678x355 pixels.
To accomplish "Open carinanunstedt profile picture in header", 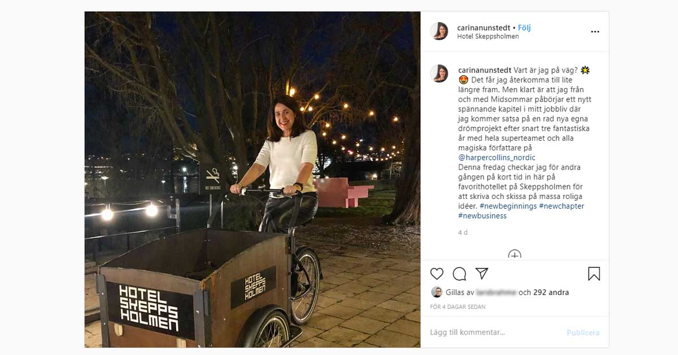I will click(439, 32).
